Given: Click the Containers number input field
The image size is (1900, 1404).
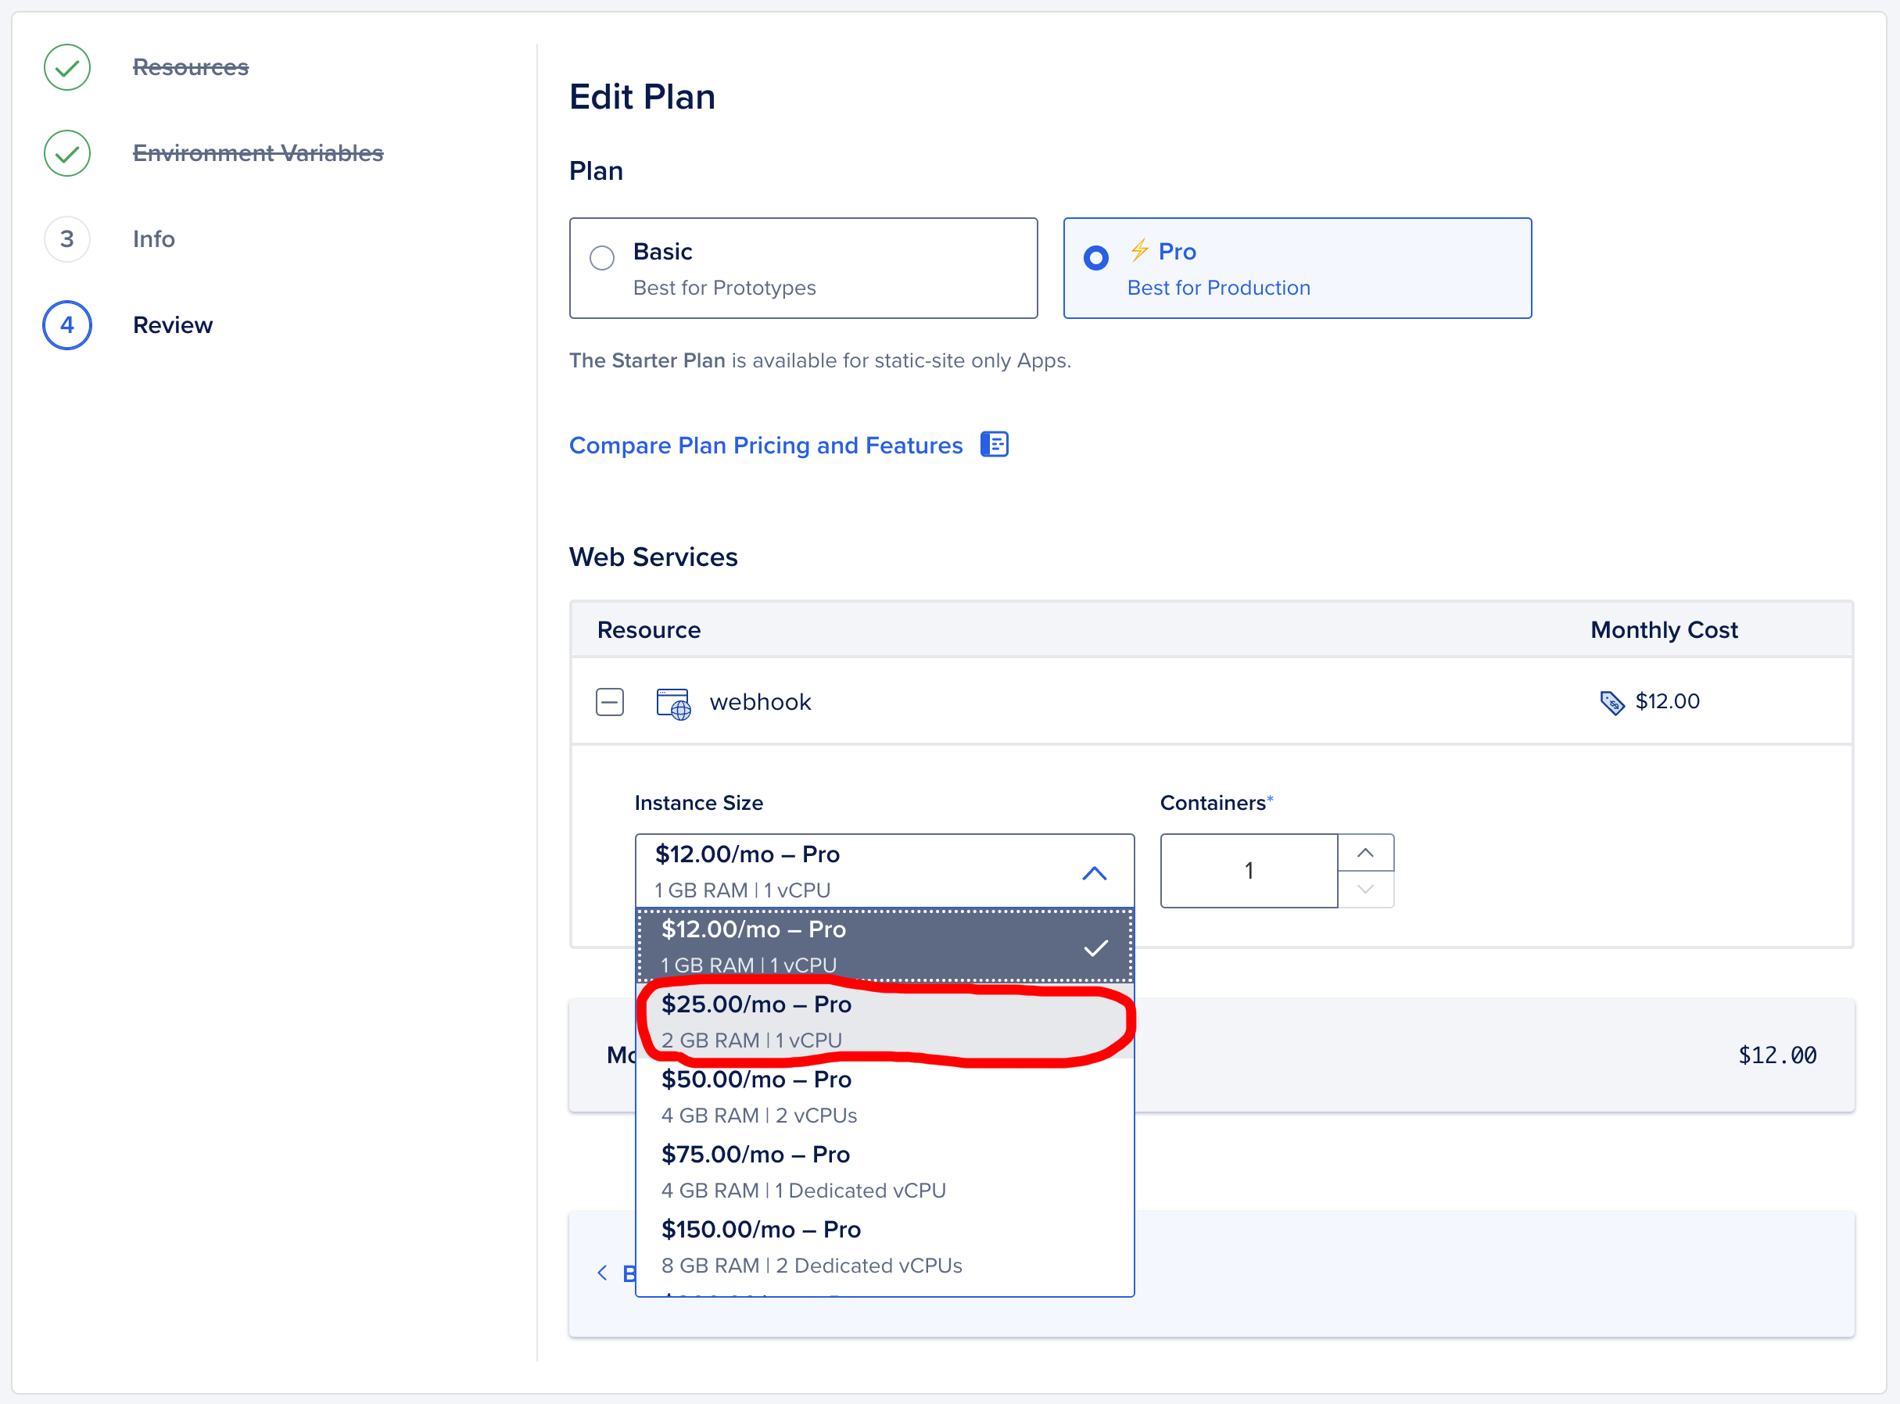Looking at the screenshot, I should click(1249, 870).
